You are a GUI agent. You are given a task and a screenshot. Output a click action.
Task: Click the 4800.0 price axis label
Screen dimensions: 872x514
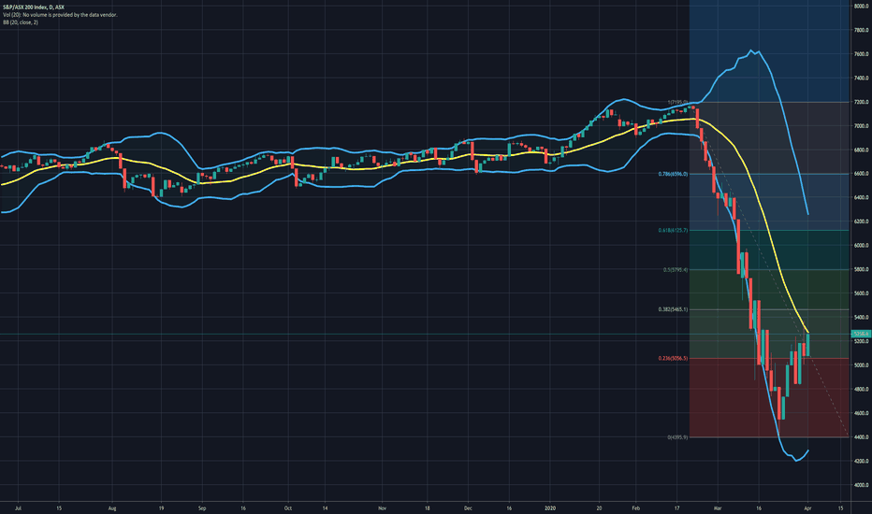tap(861, 390)
